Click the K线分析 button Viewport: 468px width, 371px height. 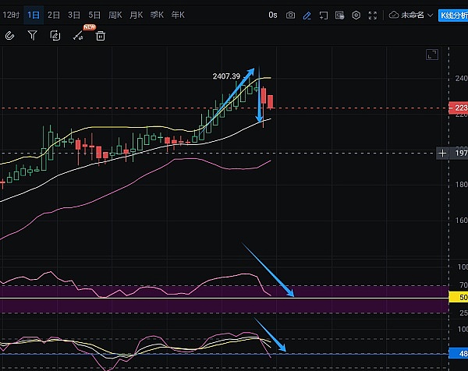(x=453, y=15)
